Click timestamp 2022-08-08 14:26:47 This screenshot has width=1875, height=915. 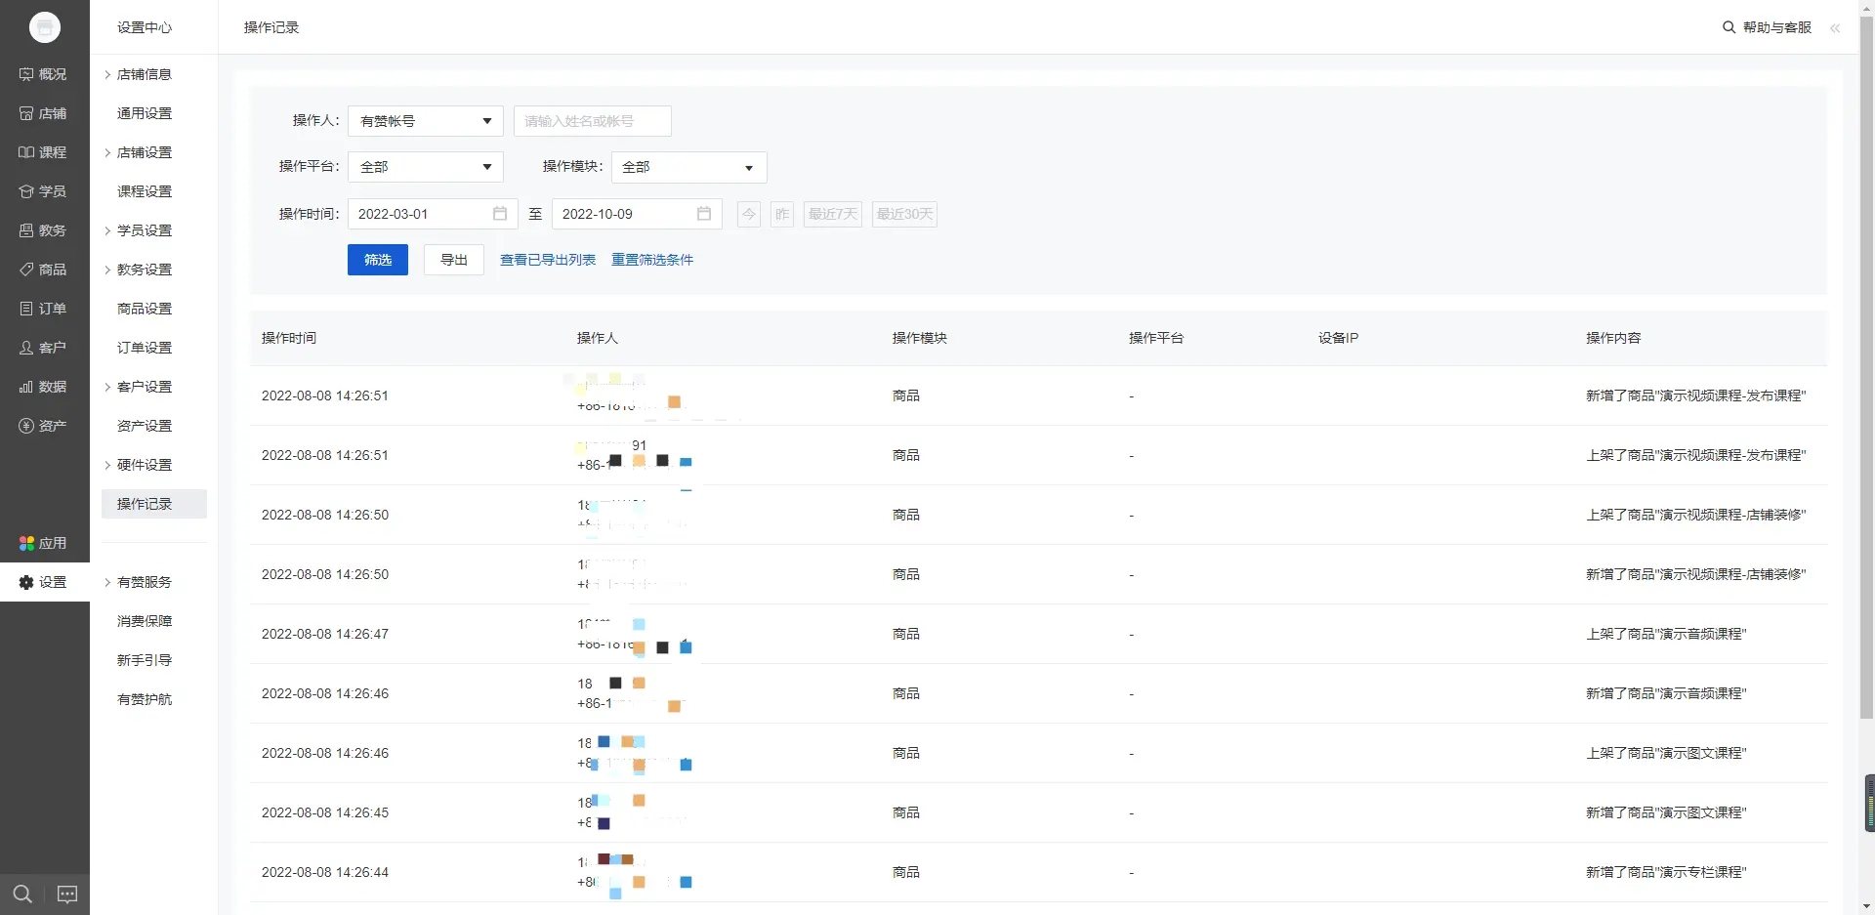(325, 634)
